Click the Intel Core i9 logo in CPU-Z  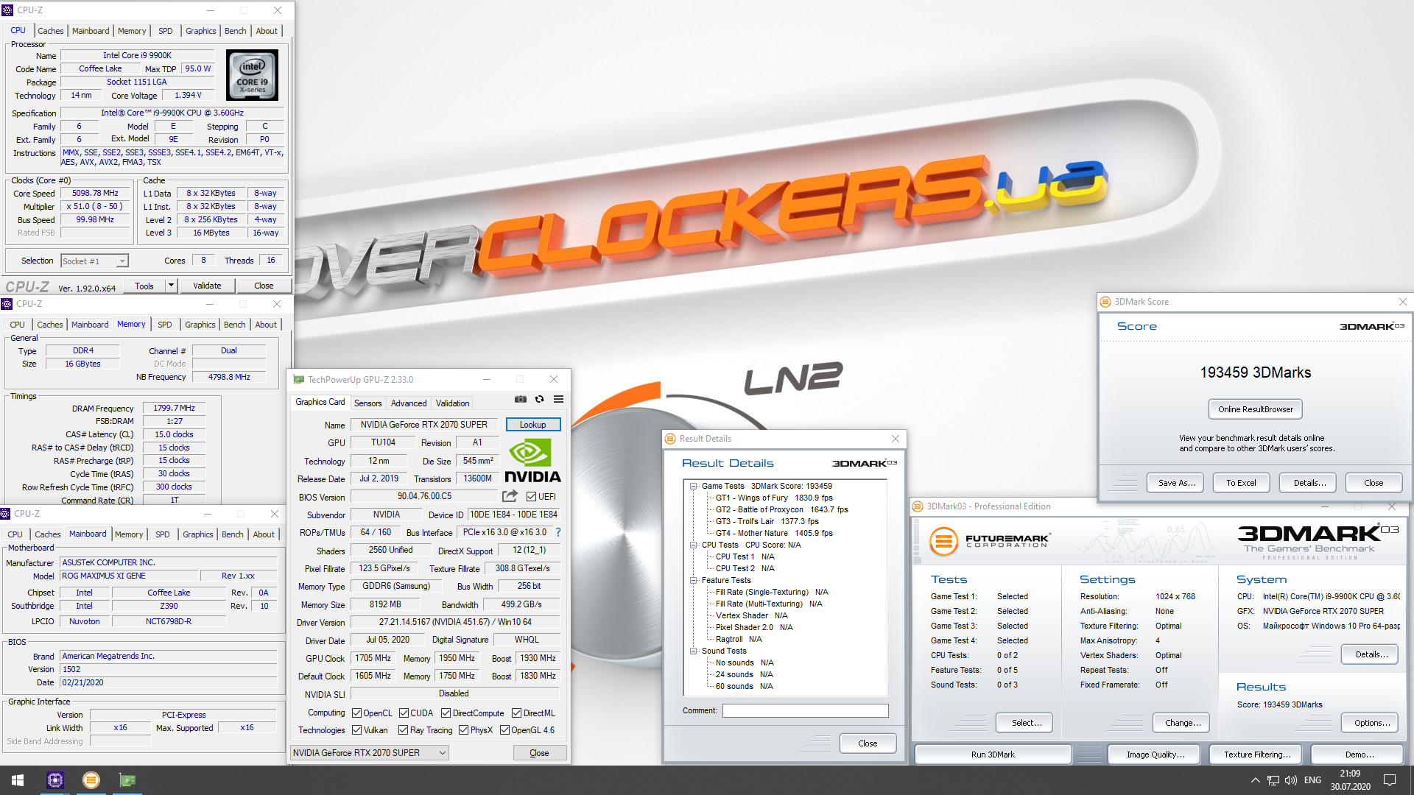[253, 75]
